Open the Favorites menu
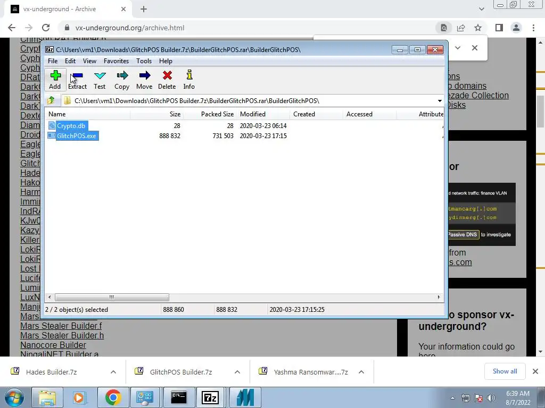This screenshot has width=545, height=408. tap(116, 61)
